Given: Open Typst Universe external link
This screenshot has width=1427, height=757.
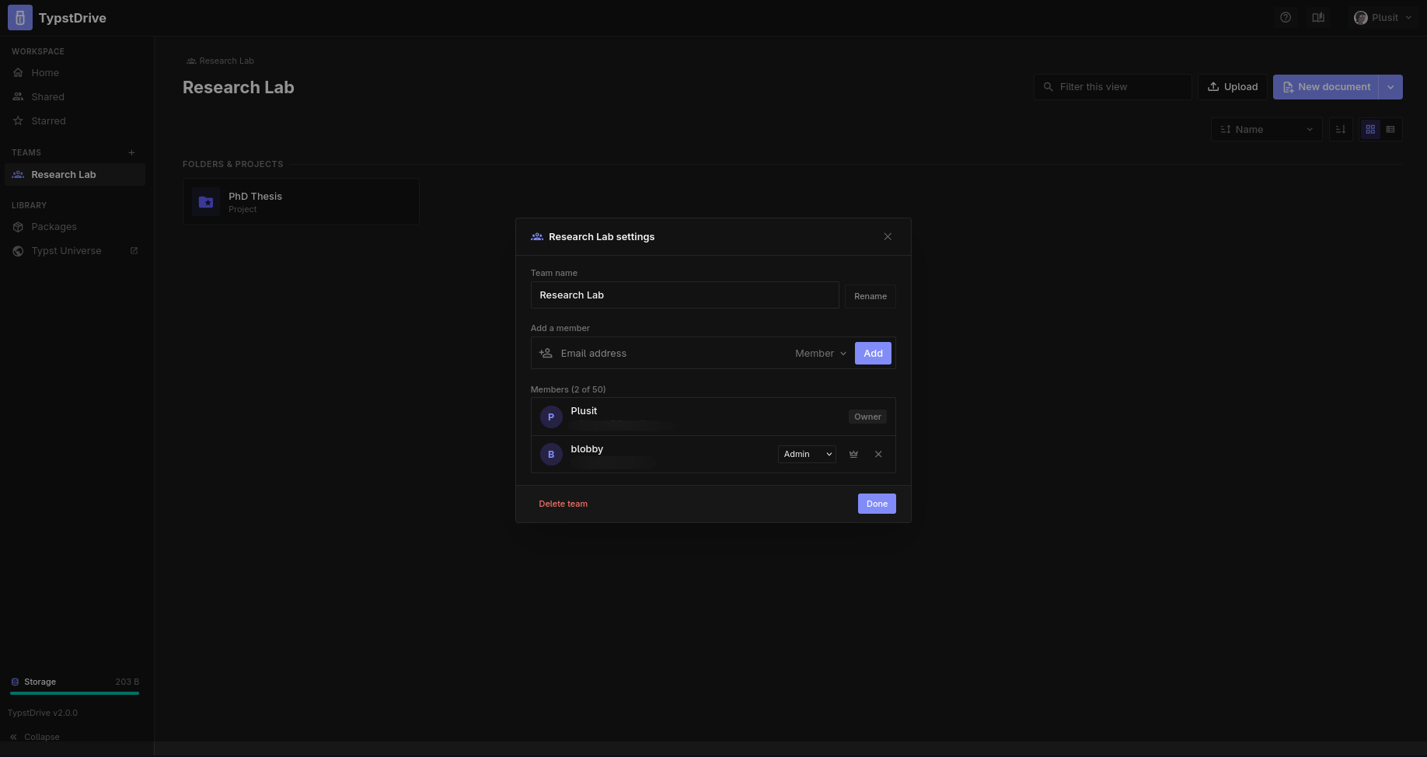Looking at the screenshot, I should point(75,250).
